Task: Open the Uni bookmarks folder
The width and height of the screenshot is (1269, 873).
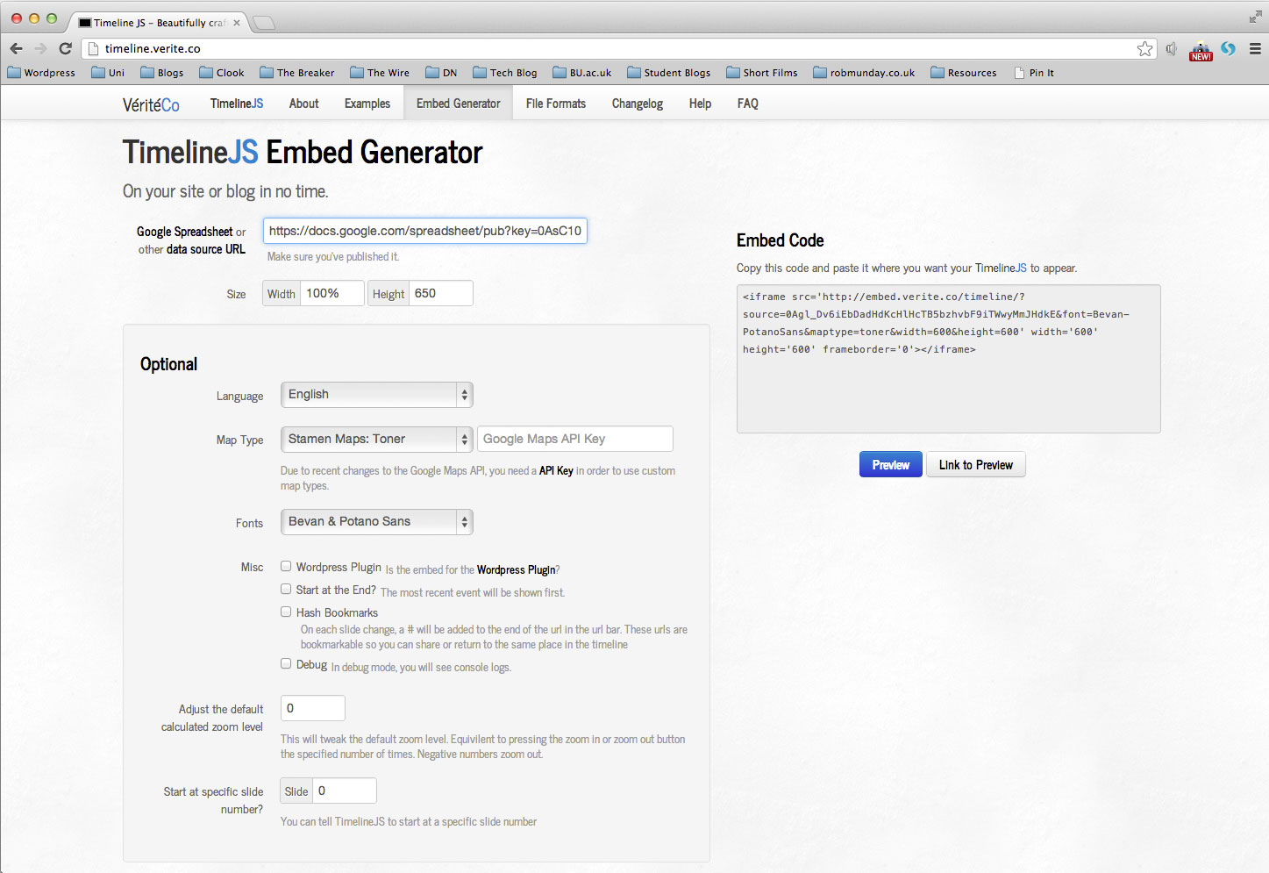Action: pos(108,73)
